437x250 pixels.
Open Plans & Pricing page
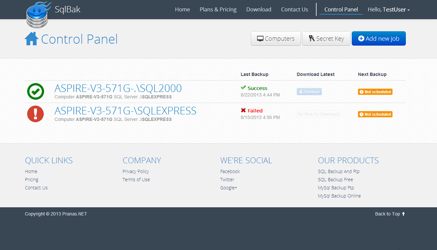pos(218,10)
